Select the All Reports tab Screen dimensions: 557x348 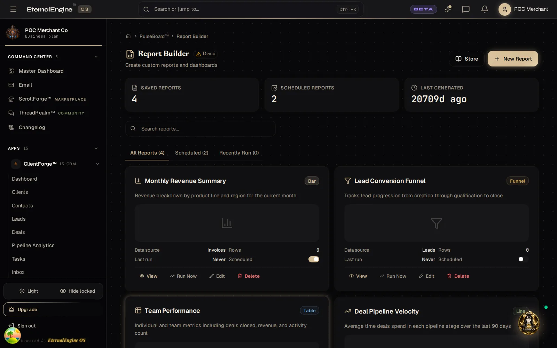point(147,153)
